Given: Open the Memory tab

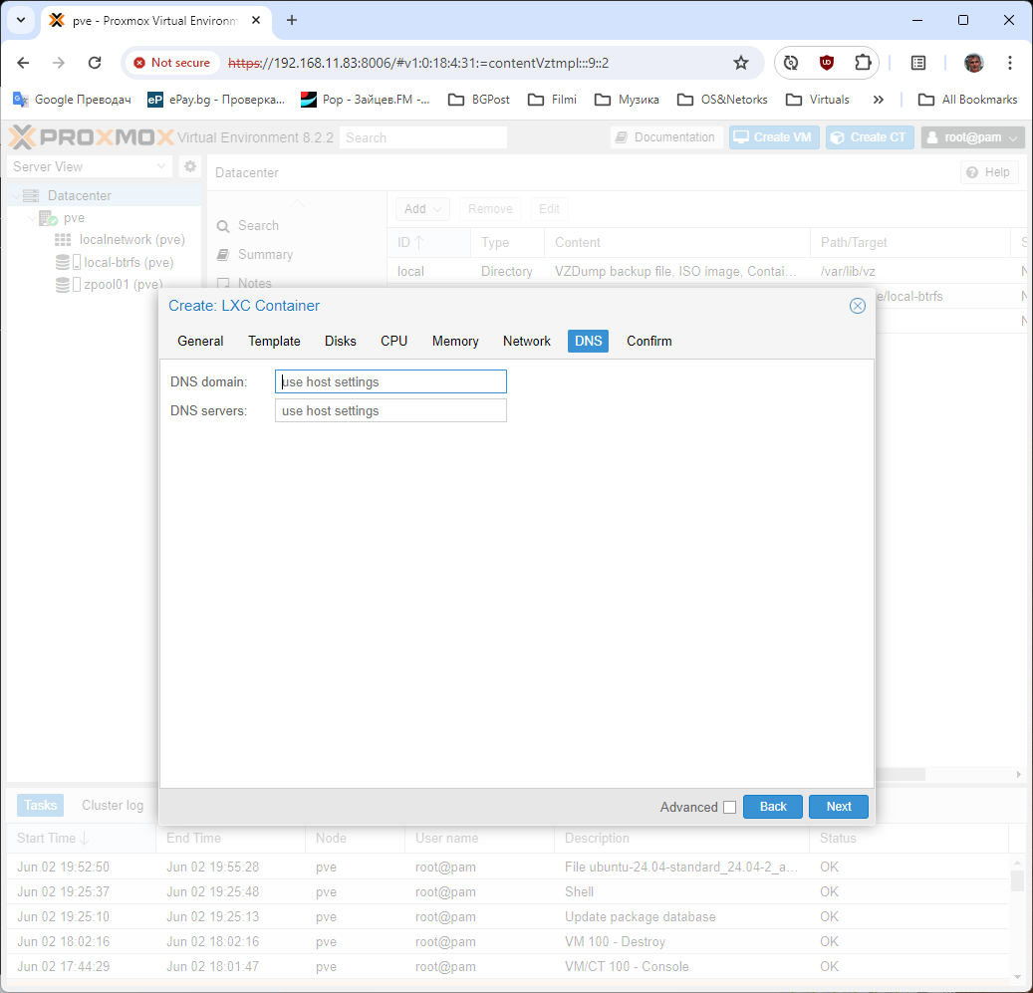Looking at the screenshot, I should pos(455,341).
